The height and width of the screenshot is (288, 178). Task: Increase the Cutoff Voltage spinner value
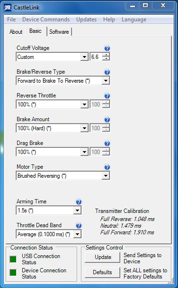(106, 55)
